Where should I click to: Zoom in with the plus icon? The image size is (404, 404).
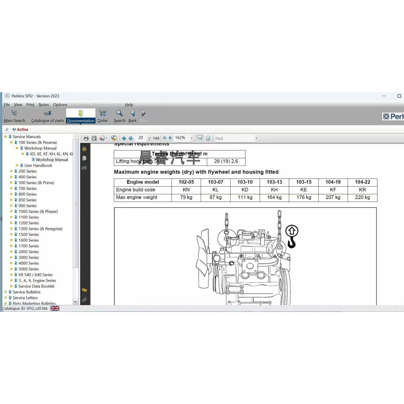[170, 138]
